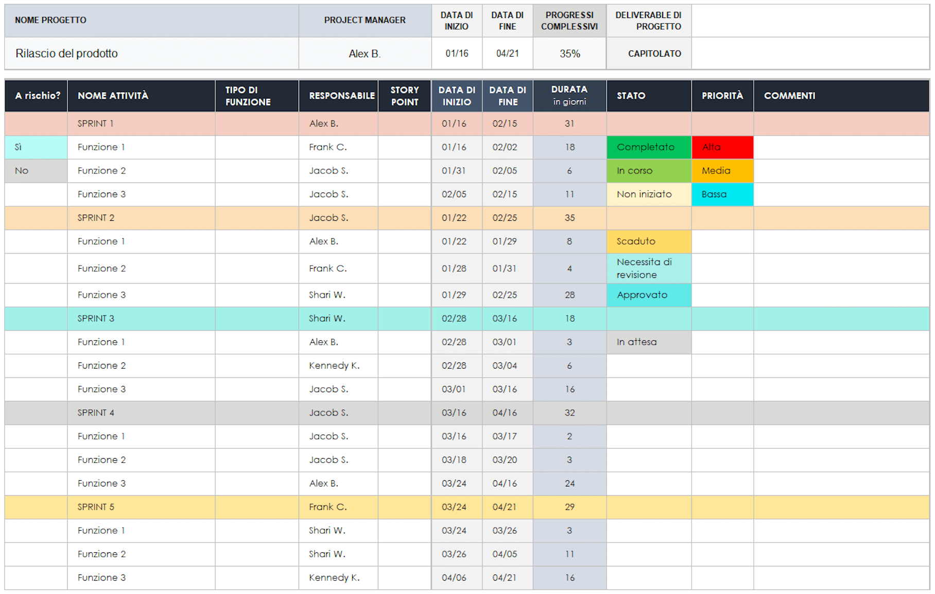Viewport: 935px width, 594px height.
Task: Open the Necessita di revisione status cell
Action: (648, 268)
